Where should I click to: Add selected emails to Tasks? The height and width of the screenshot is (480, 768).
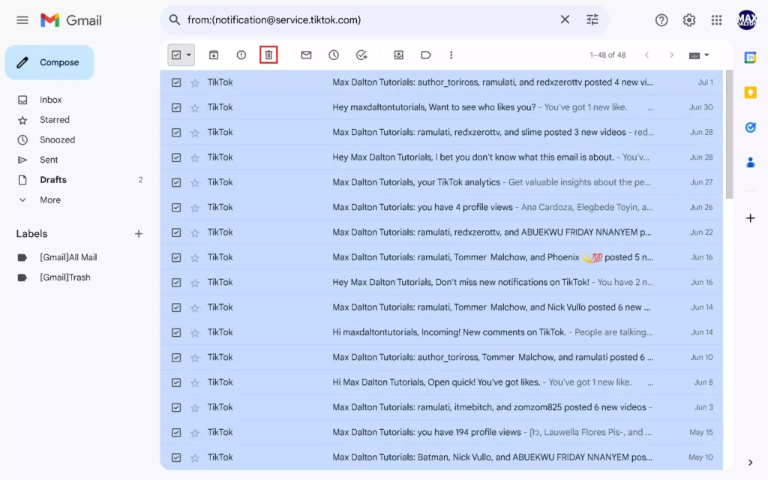pos(361,55)
